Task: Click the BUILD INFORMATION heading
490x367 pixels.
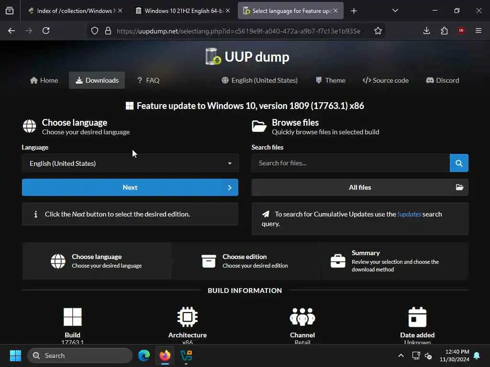Action: coord(245,291)
